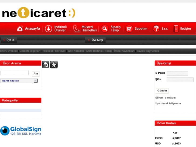
Task: Click the GlobalSign SSL badge
Action: (x=21, y=131)
